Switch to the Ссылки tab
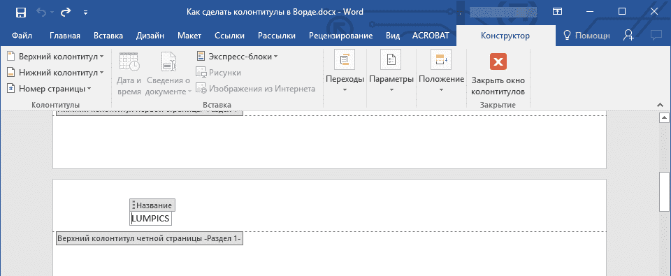The image size is (671, 276). click(x=229, y=36)
